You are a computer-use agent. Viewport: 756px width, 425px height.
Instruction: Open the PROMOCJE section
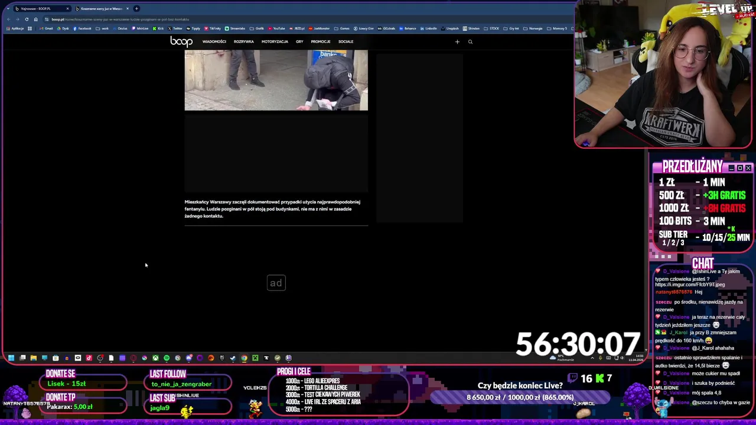[321, 41]
